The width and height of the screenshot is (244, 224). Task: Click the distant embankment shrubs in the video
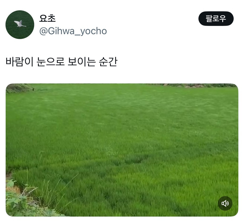(x=201, y=85)
